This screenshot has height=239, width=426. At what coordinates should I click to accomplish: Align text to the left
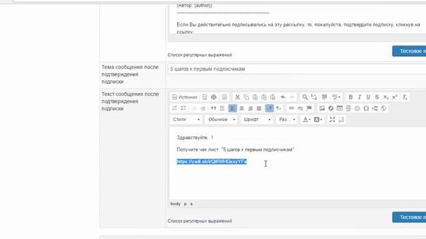click(x=232, y=108)
